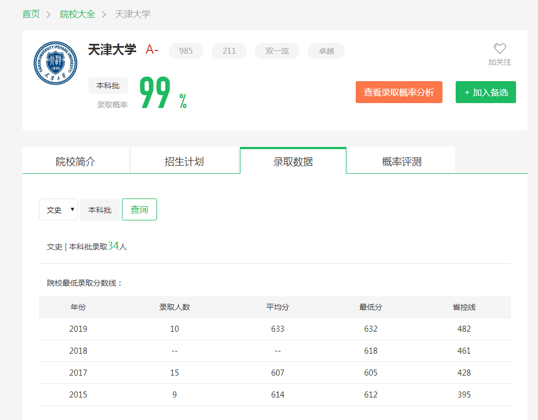Viewport: 538px width, 420px height.
Task: Click 加关注 label under heart
Action: 500,62
